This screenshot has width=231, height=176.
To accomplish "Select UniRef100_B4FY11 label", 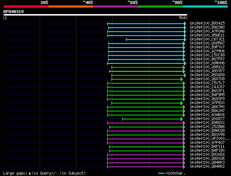I will [207, 147].
